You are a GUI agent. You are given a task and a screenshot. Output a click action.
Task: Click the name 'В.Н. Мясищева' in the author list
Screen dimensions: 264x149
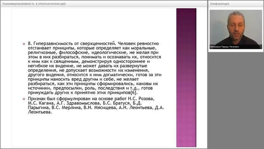[x=100, y=108]
